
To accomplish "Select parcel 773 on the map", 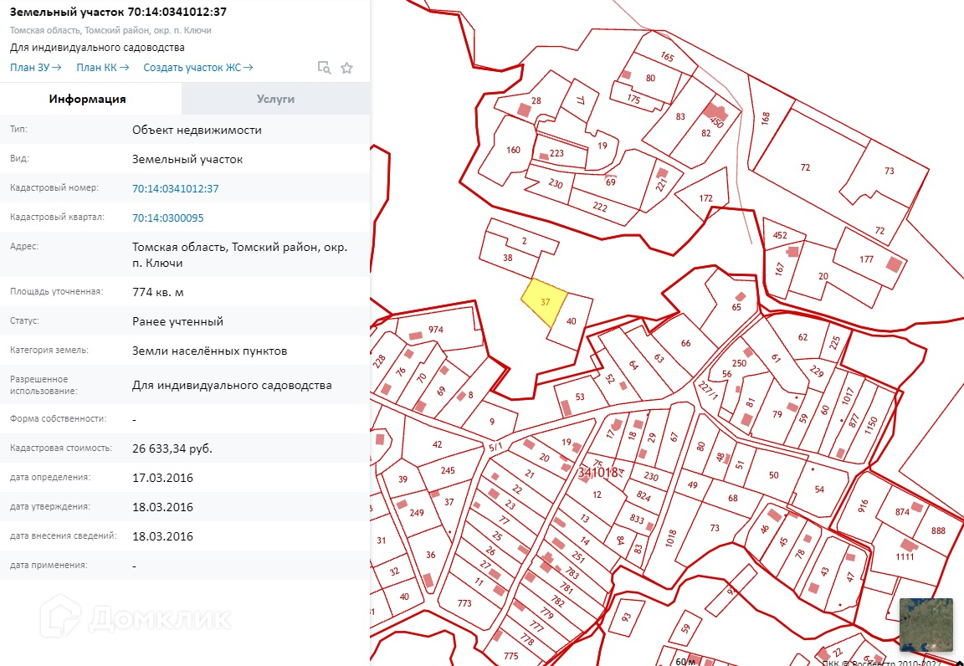I will coord(464,603).
